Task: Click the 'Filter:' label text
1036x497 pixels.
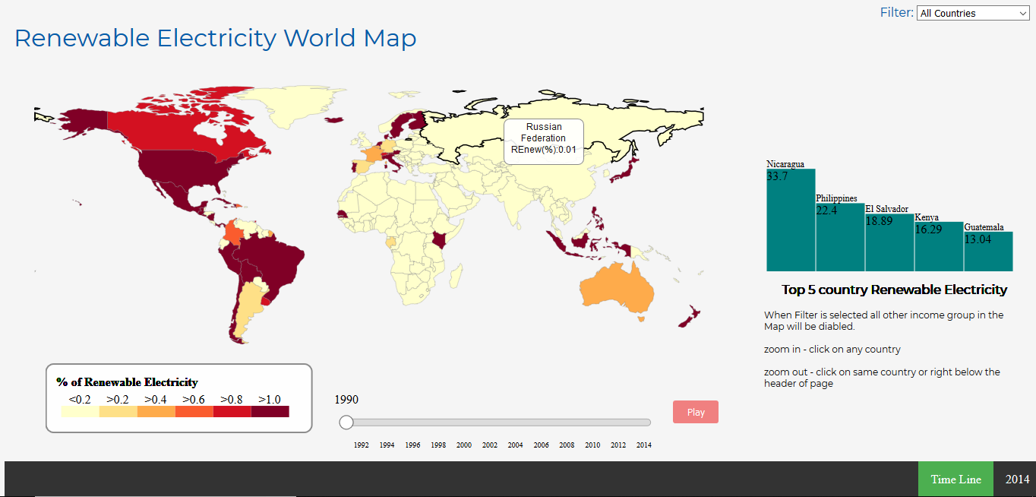Action: 897,12
